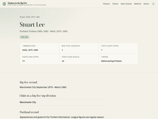This screenshot has width=158, height=119.
Task: Click the Timing value 'Before joining Portland'
Action: (111, 61)
